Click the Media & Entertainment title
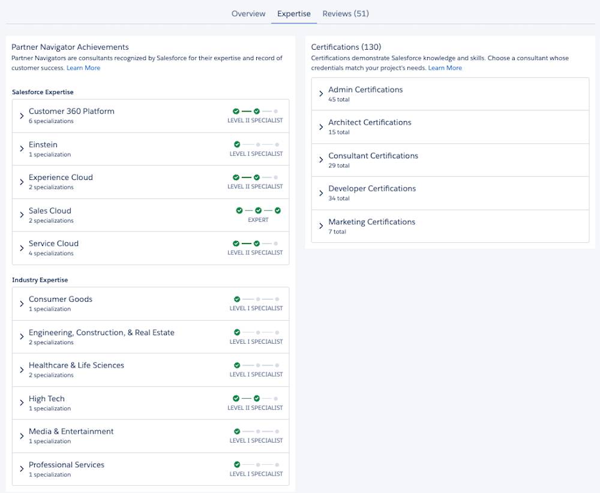 click(71, 431)
